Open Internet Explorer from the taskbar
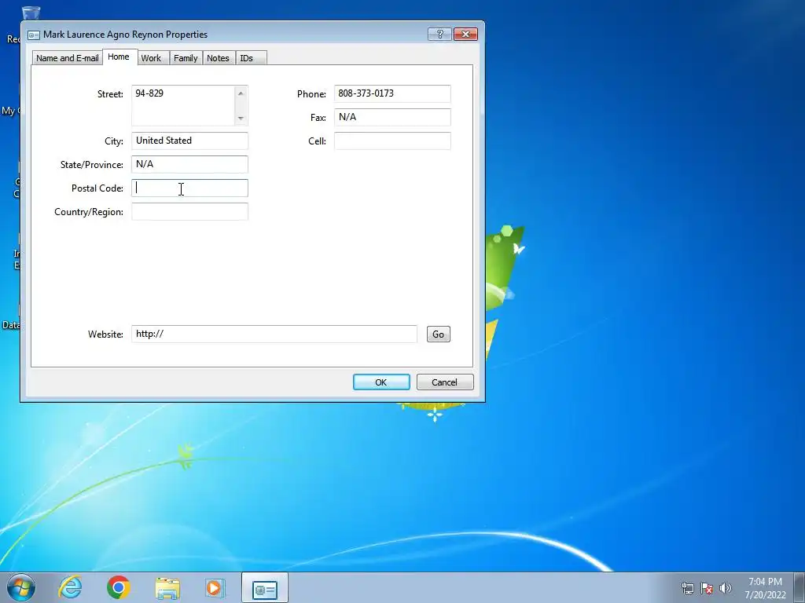Screen dimensions: 805x603 [x=70, y=587]
